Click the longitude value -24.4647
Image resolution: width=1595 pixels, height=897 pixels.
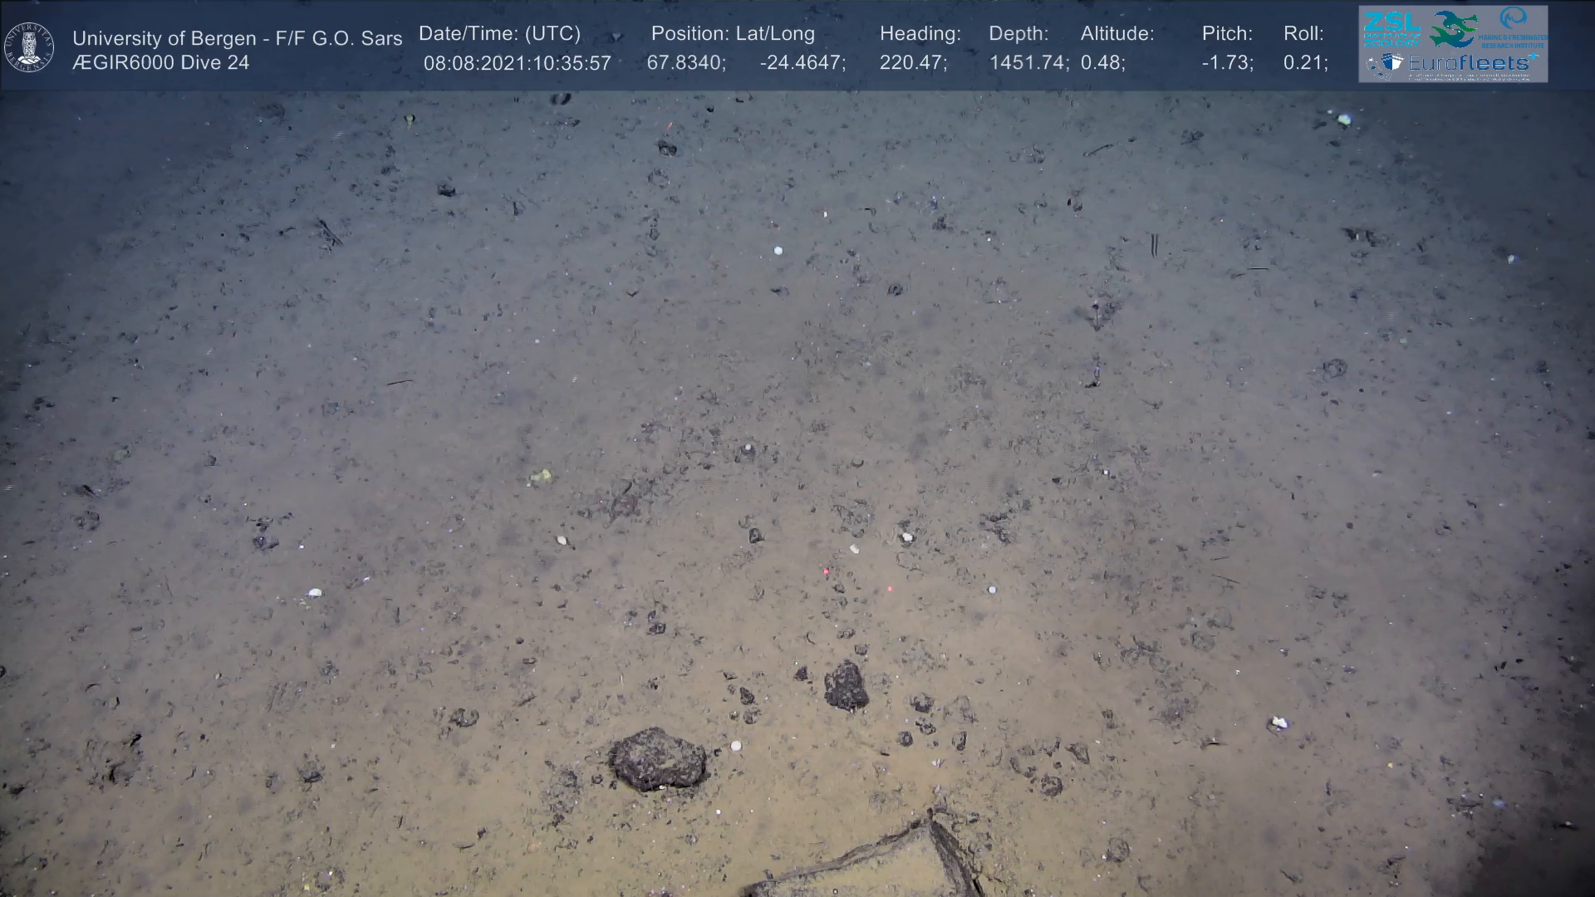(x=802, y=63)
